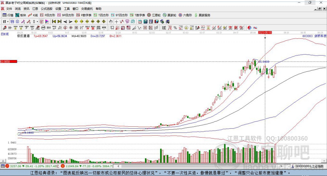327x176 pixels.
Task: Open the 帮助 menu
Action: coord(98,9)
